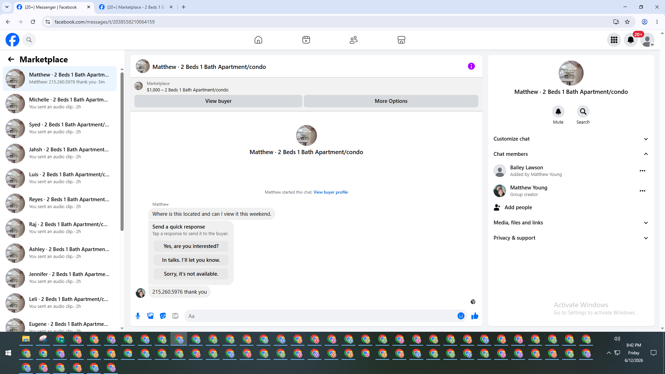Choose a GIF
The height and width of the screenshot is (374, 665).
[x=175, y=316]
